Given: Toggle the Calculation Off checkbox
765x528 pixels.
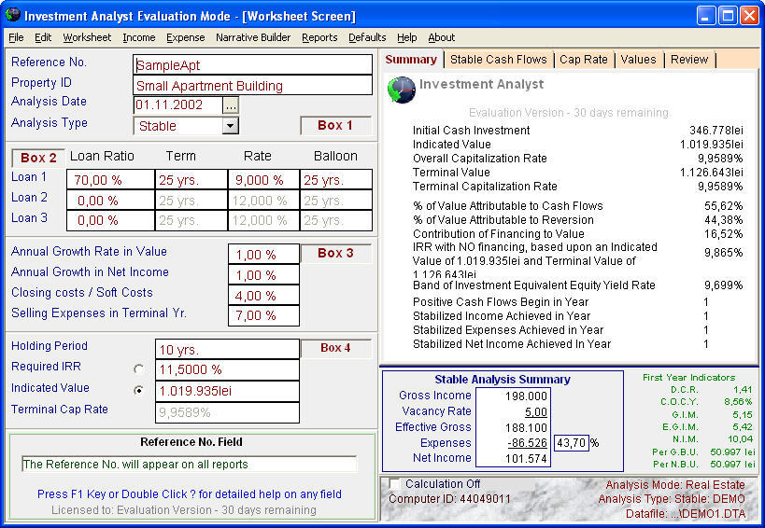Looking at the screenshot, I should pyautogui.click(x=394, y=484).
